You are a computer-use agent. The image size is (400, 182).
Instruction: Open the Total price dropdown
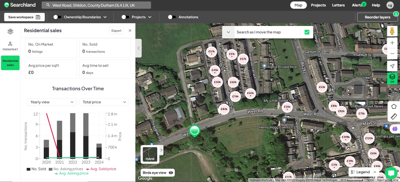(104, 102)
